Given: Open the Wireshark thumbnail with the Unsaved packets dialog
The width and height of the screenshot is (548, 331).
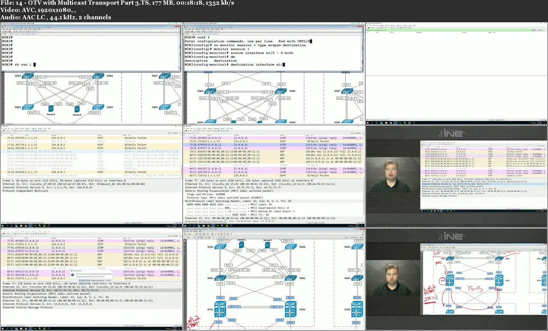Looking at the screenshot, I should click(91, 280).
